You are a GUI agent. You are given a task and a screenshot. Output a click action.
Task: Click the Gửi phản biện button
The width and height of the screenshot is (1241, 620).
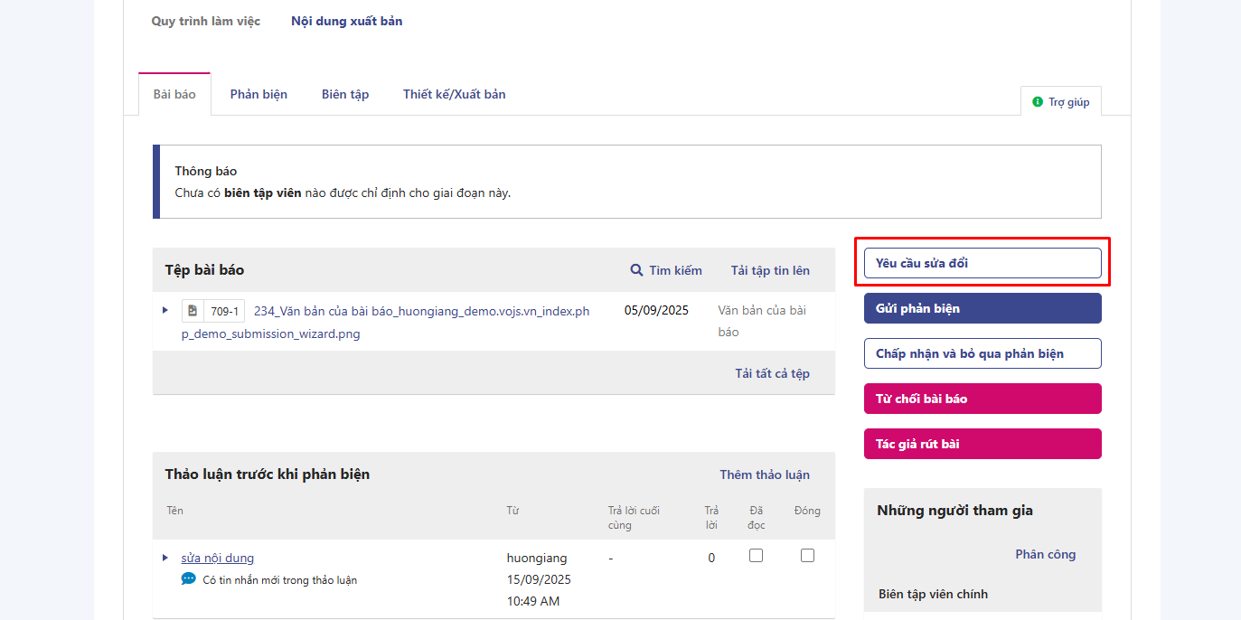click(982, 308)
